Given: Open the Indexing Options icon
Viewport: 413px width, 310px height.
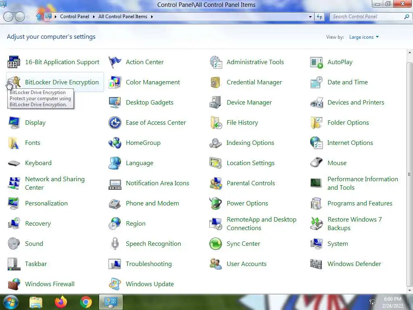Looking at the screenshot, I should [216, 143].
